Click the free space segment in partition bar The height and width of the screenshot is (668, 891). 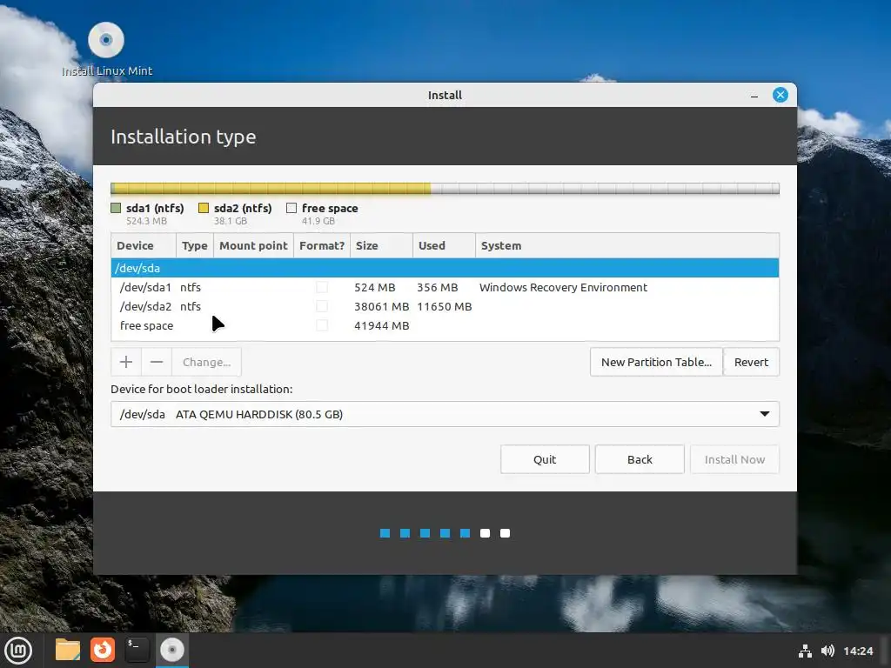pyautogui.click(x=605, y=189)
